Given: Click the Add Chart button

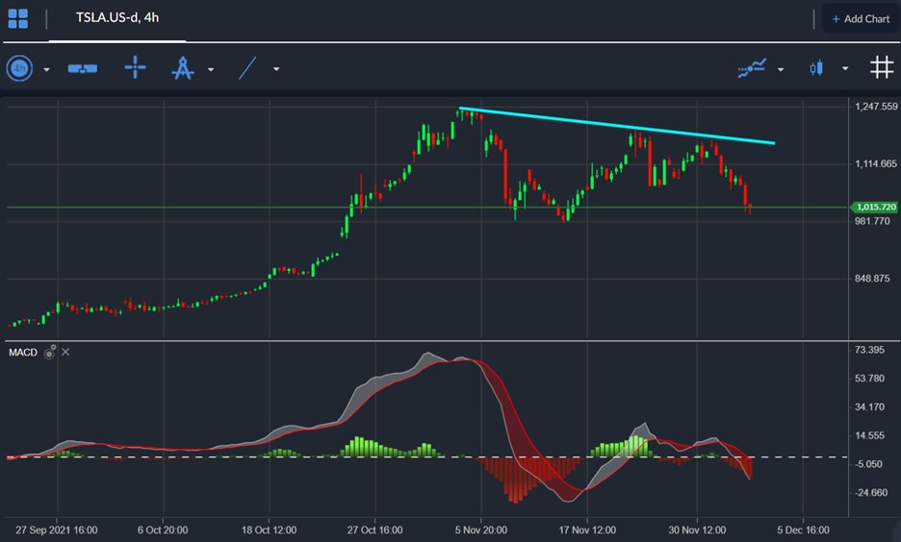Looking at the screenshot, I should [x=861, y=19].
